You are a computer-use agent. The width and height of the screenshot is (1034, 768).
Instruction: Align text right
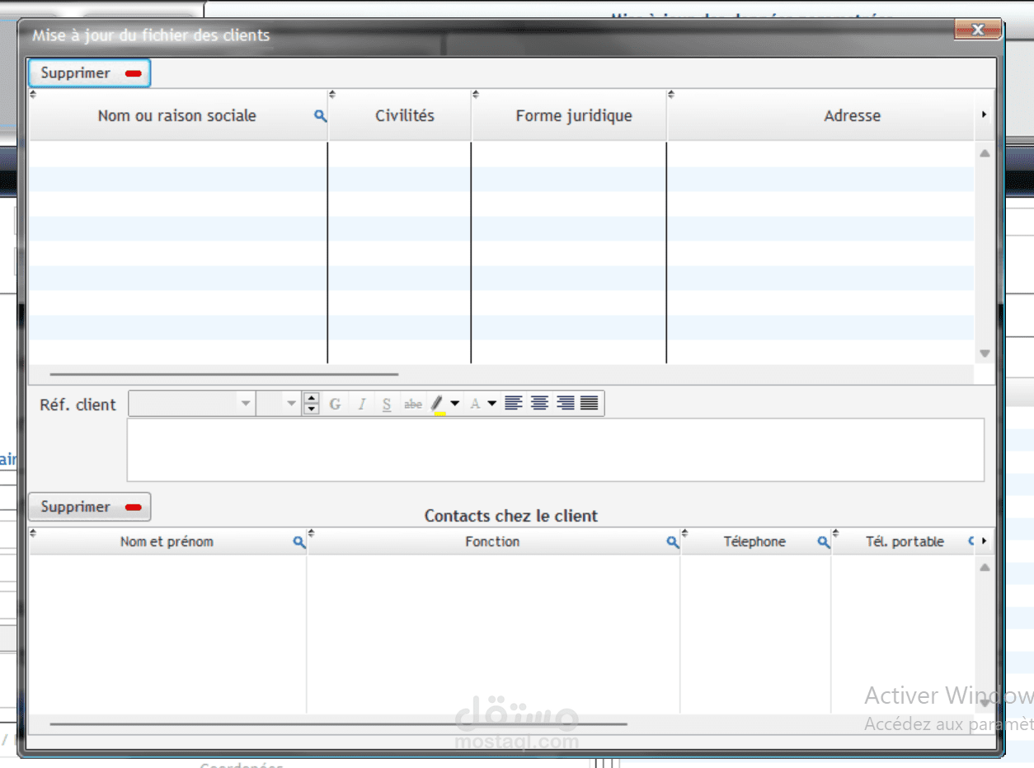[565, 404]
